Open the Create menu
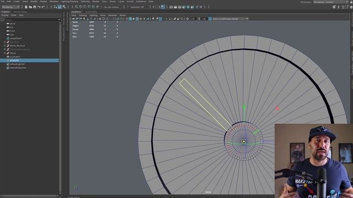Image resolution: width=353 pixels, height=198 pixels. coord(17,1)
